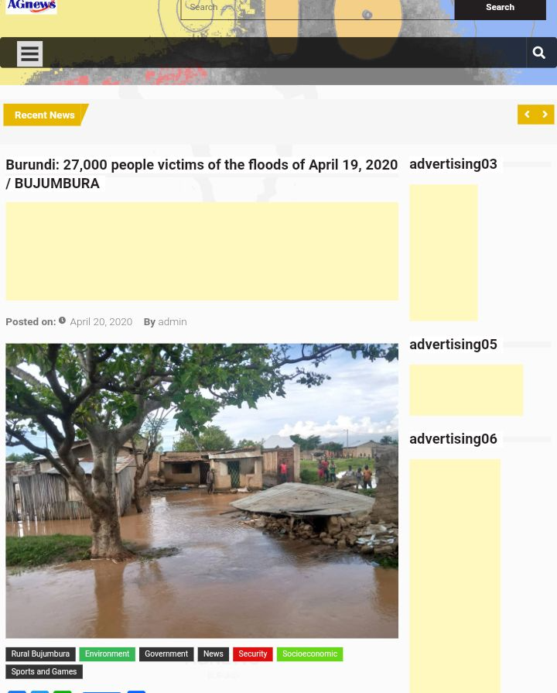Open the April 20, 2020 date link
Screen dimensions: 557x693
101,321
